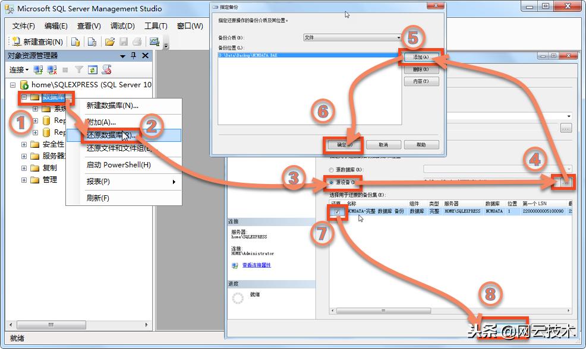Click the refresh icon in Object Explorer toolbar
The image size is (586, 349).
pos(92,68)
